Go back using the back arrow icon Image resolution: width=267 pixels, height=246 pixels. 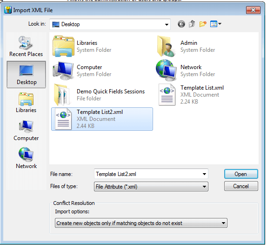coord(181,24)
